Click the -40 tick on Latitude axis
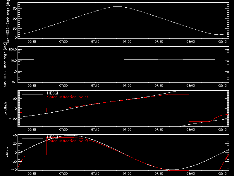 [14, 170]
